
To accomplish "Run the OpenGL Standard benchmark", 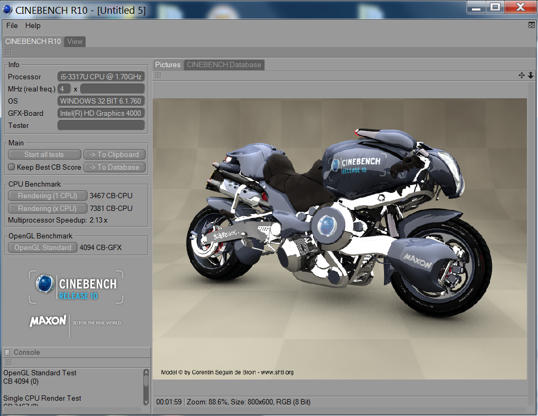I will point(43,248).
